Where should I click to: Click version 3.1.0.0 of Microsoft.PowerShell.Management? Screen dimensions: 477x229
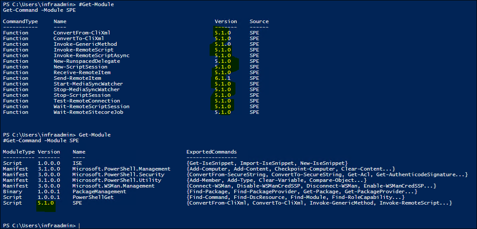coord(49,169)
